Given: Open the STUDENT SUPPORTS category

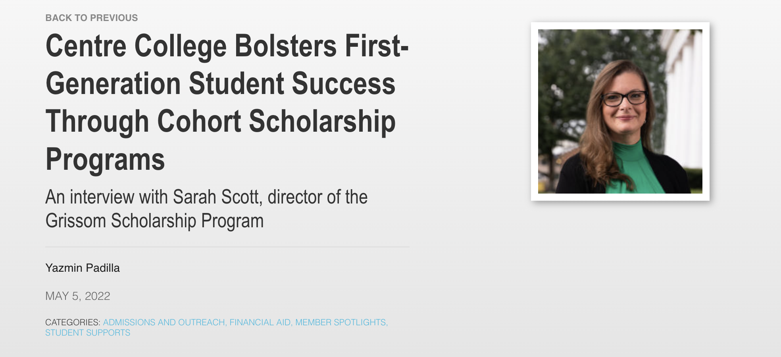Looking at the screenshot, I should click(88, 333).
